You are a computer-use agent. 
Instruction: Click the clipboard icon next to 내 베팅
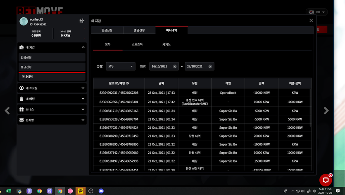[21, 99]
